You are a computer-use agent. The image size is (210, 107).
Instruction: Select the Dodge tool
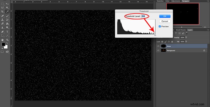(7, 28)
